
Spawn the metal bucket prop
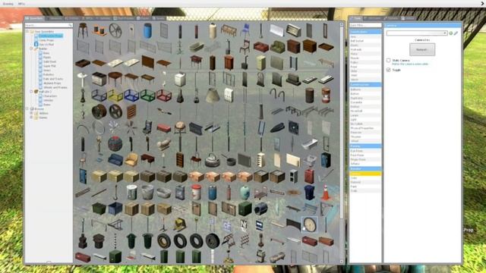147,193
